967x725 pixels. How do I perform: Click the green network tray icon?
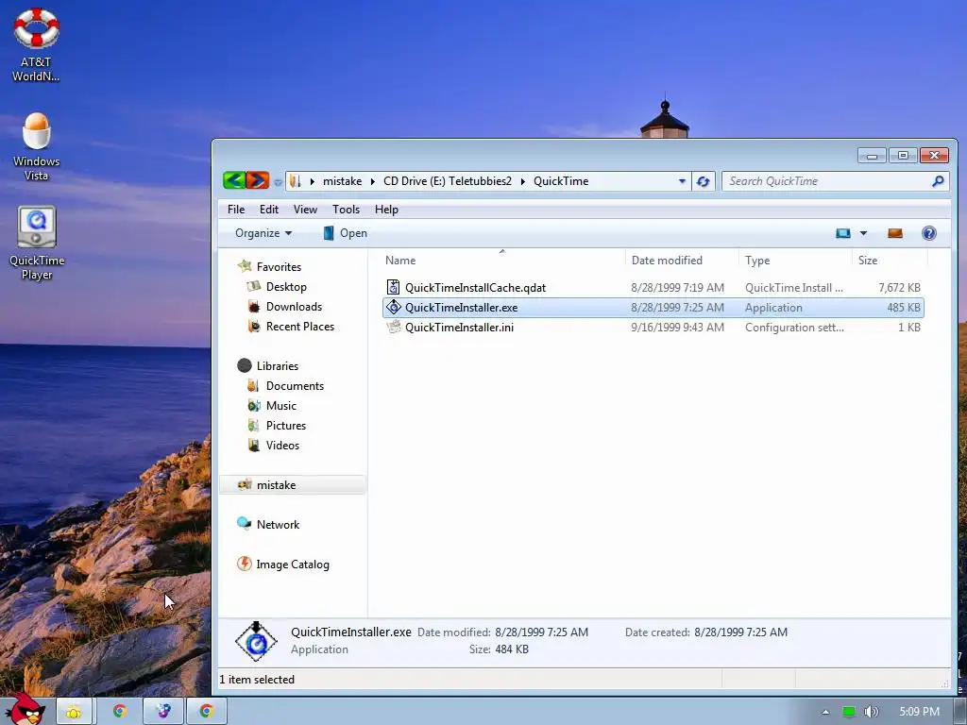[849, 712]
